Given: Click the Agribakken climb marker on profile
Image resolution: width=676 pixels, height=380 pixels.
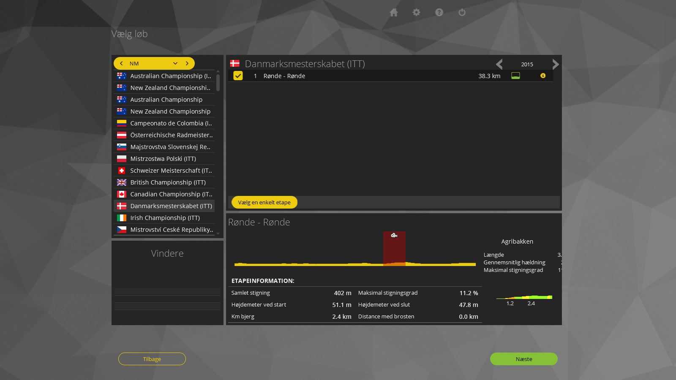Looking at the screenshot, I should (x=394, y=236).
